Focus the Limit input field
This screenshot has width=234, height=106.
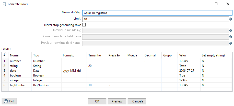[x=156, y=19]
